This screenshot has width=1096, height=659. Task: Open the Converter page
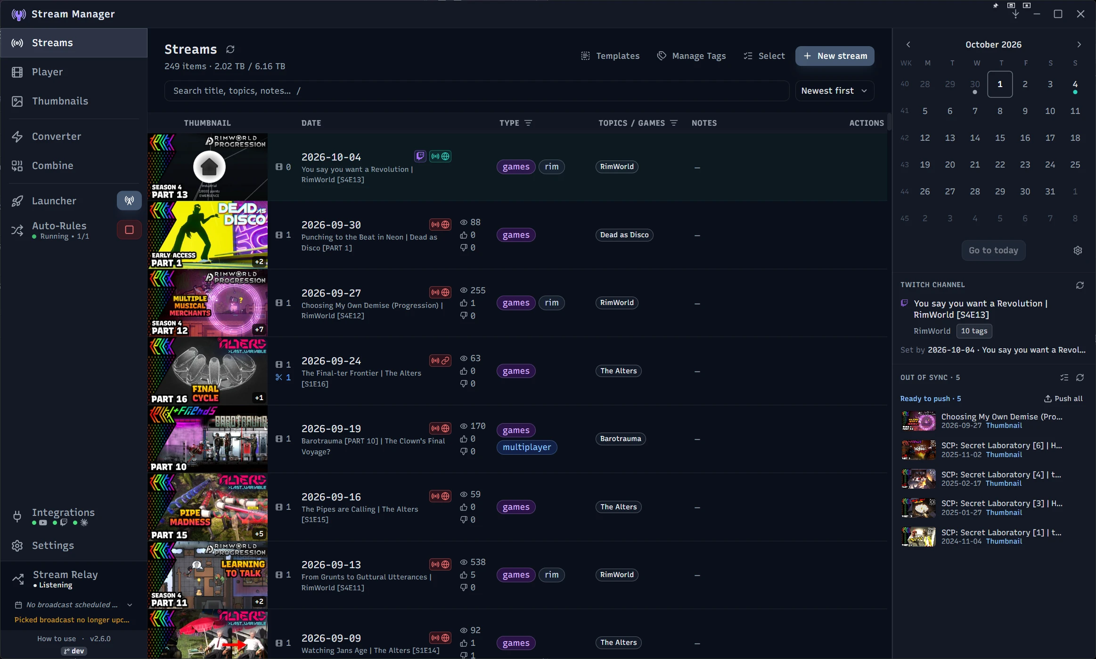pos(74,137)
